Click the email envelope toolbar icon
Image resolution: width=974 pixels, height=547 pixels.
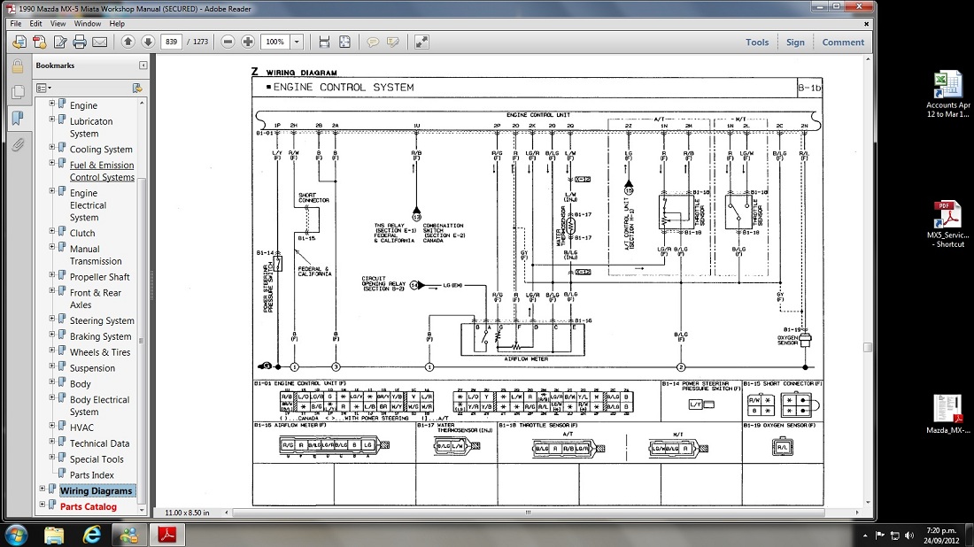pos(99,42)
